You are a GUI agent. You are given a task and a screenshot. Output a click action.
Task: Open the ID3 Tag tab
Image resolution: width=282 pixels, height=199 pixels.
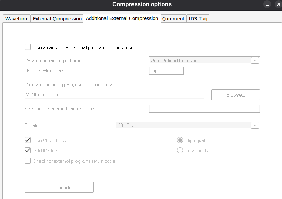coord(198,19)
